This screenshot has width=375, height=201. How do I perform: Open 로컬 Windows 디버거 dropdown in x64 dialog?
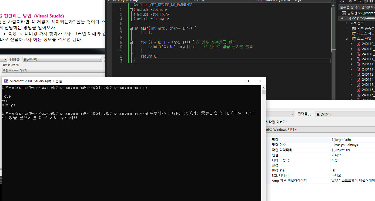(x=320, y=130)
